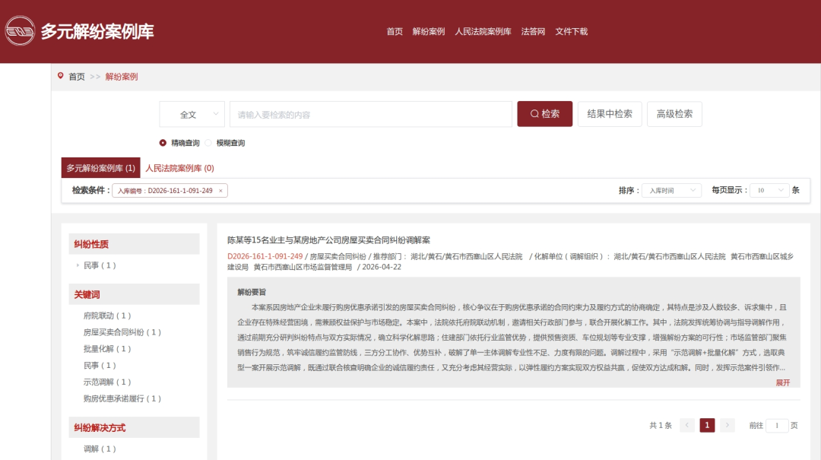Screen dimensions: 821x460
Task: Click the 结果中检索 button
Action: [610, 114]
